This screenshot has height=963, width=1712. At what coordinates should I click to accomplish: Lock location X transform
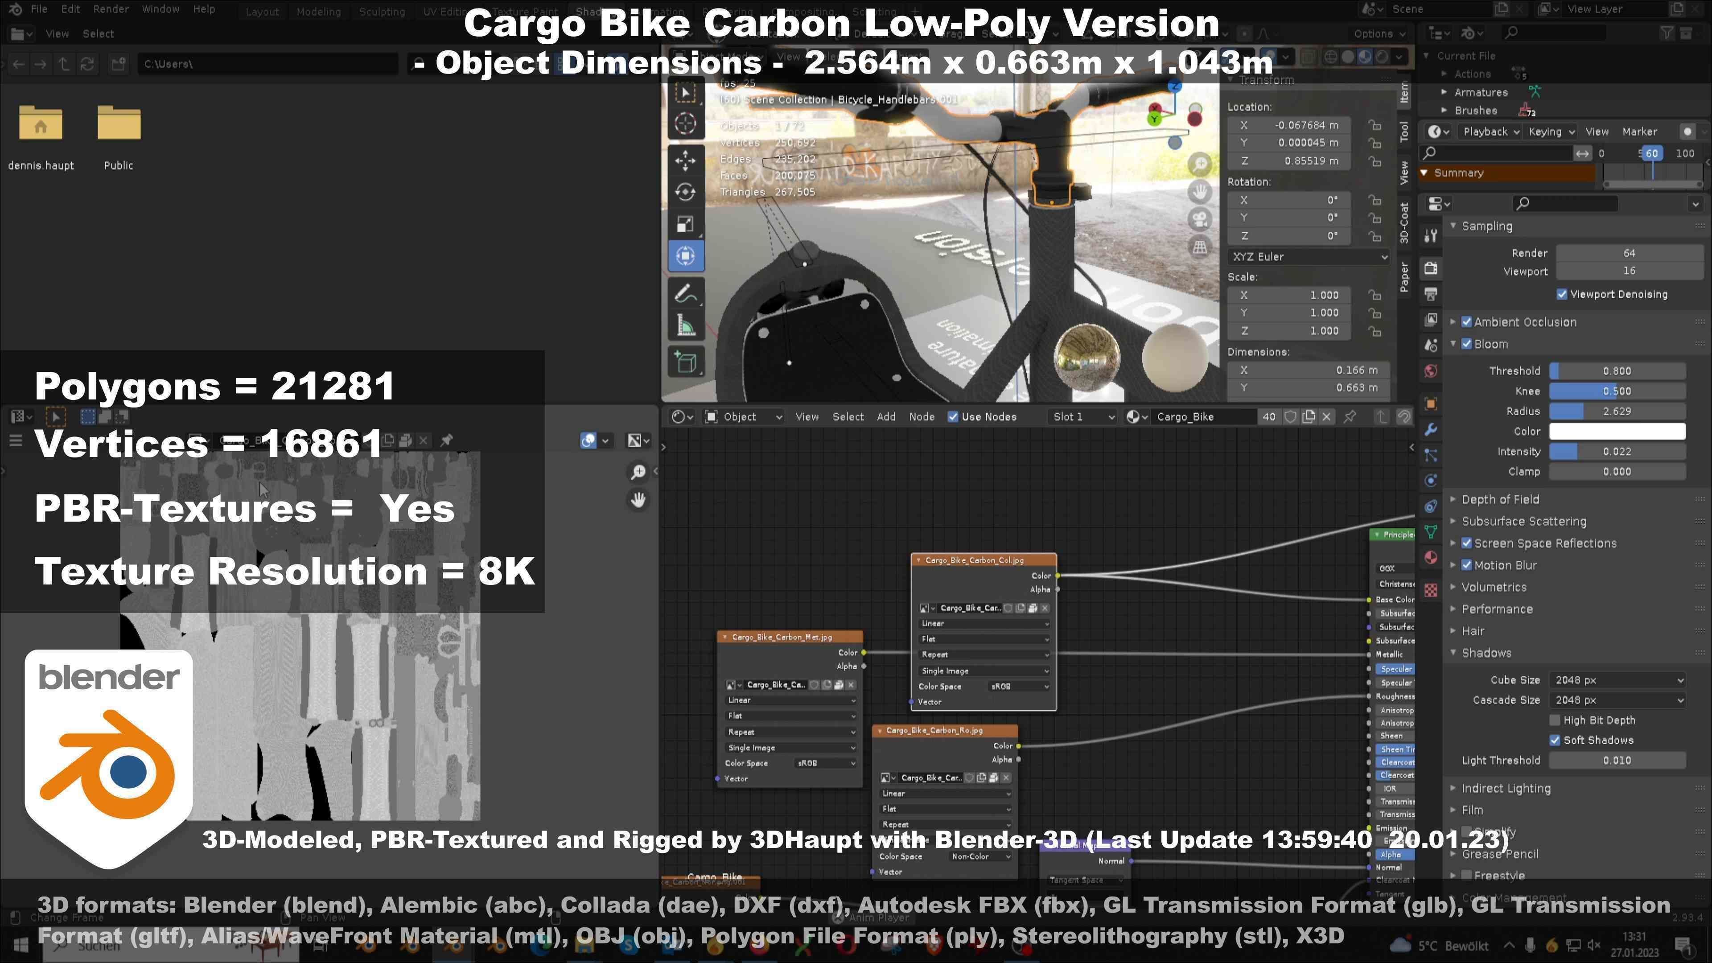coord(1375,125)
